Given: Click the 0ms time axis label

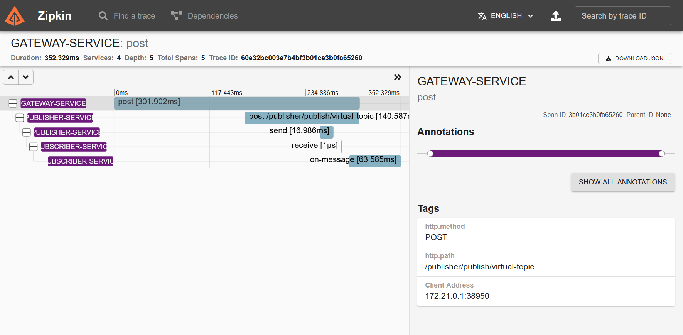Looking at the screenshot, I should point(122,93).
